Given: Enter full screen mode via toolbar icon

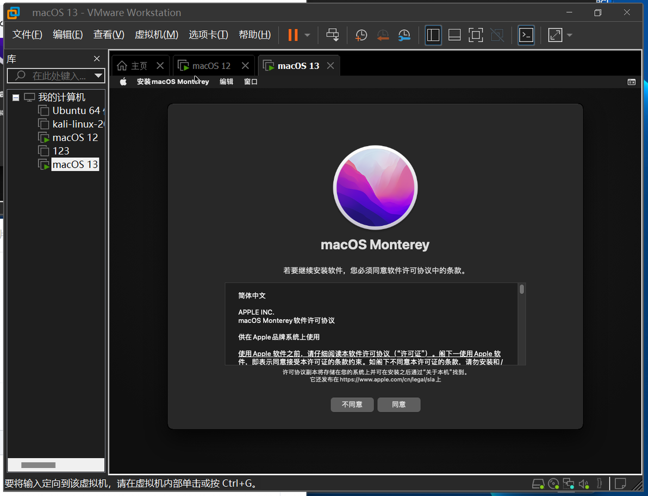Looking at the screenshot, I should (x=476, y=35).
